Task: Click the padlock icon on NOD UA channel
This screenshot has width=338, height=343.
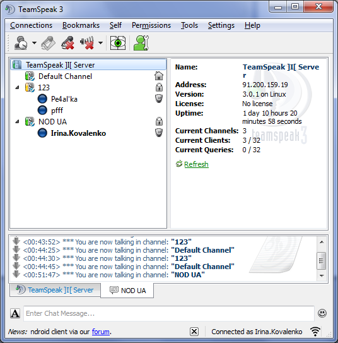Action: click(159, 121)
